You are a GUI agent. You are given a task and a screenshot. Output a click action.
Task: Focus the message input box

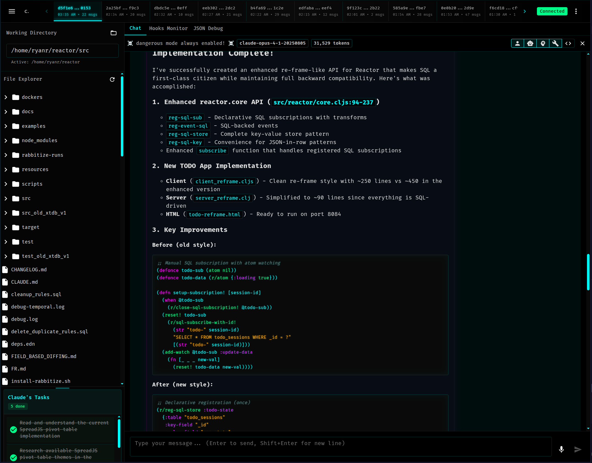coord(341,446)
